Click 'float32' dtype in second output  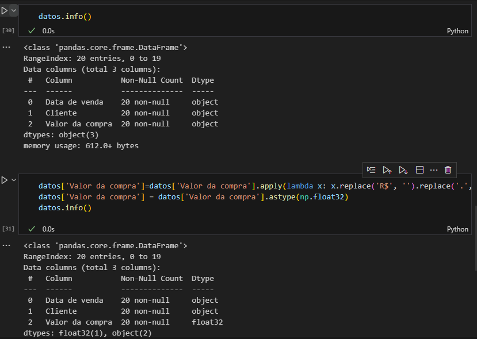207,322
